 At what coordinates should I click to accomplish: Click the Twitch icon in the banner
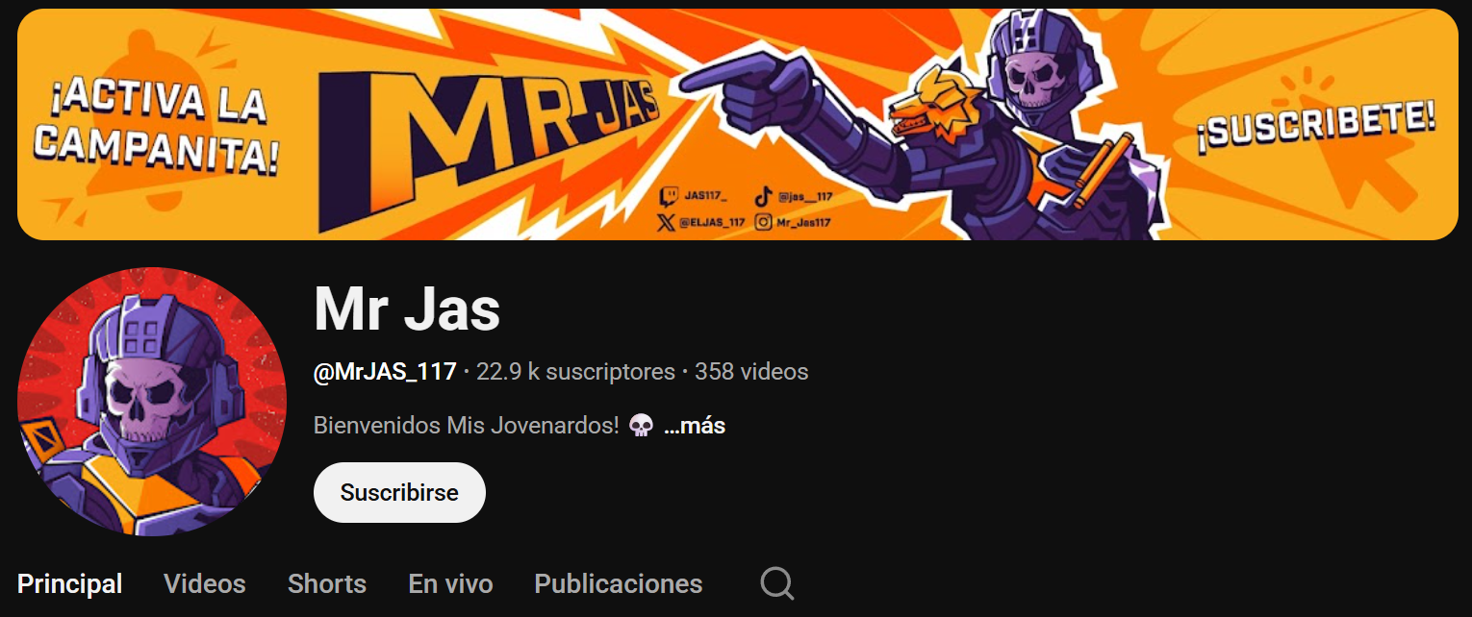coord(668,197)
